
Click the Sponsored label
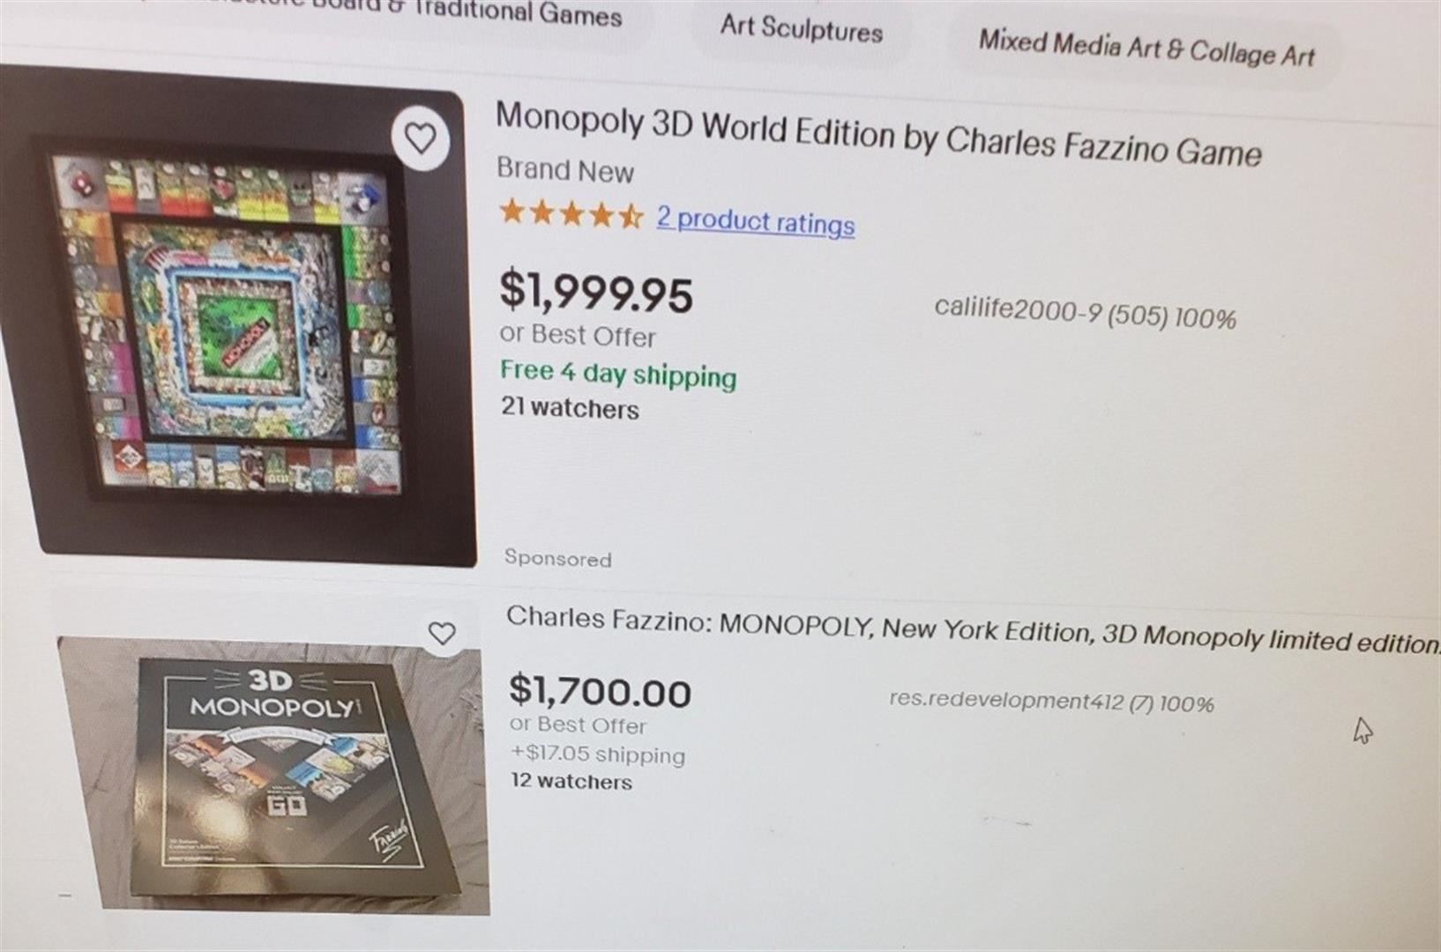pyautogui.click(x=558, y=558)
